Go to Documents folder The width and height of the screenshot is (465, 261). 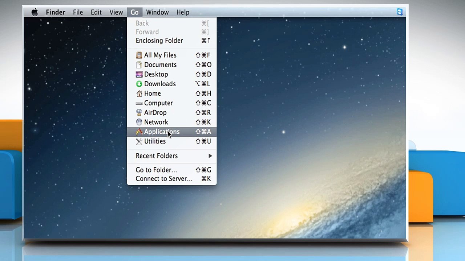[172, 65]
